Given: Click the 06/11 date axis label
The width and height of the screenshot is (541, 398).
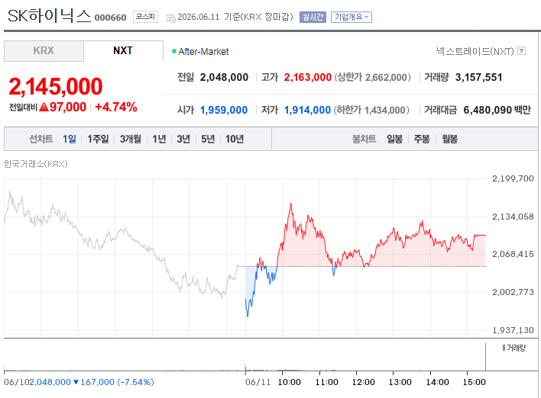Looking at the screenshot, I should click(x=258, y=382).
